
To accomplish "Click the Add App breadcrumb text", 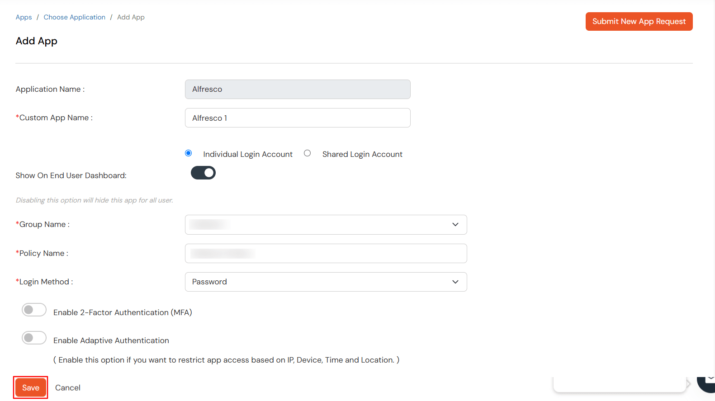I will click(131, 17).
